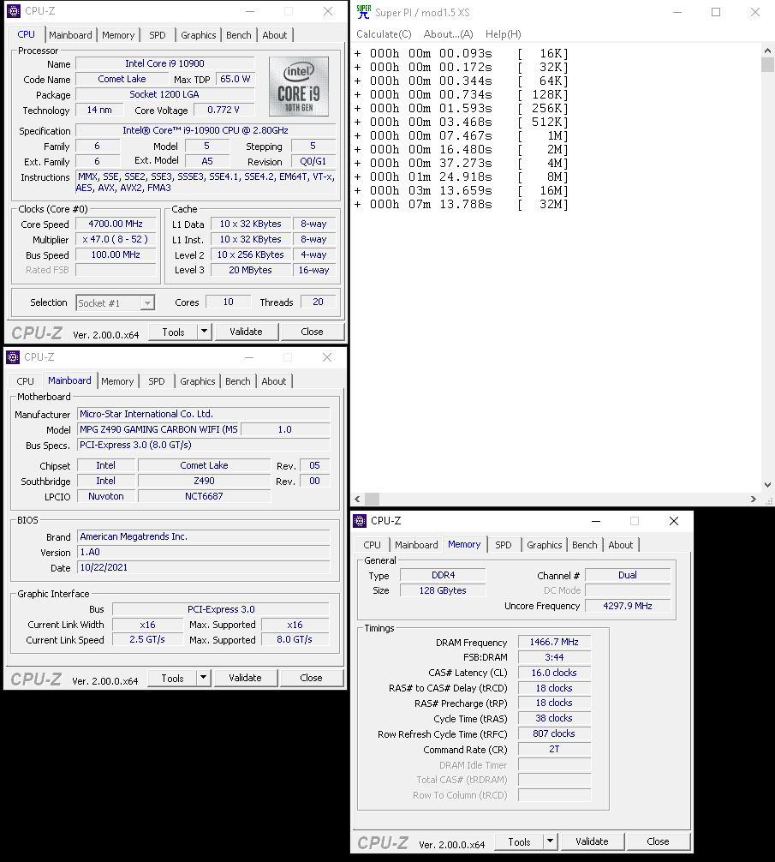Click the Super PI vertical scrollbar thumb
This screenshot has width=775, height=862.
[x=767, y=64]
